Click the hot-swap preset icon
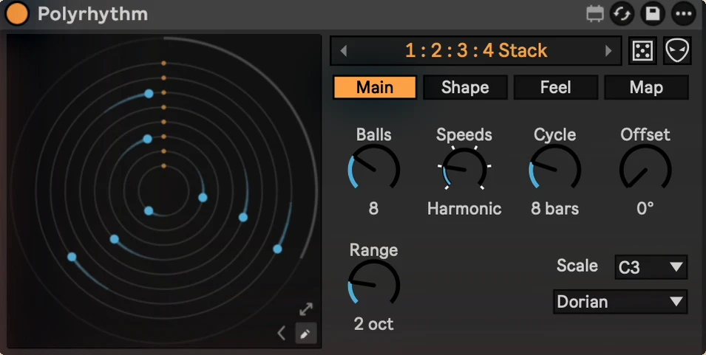 click(622, 14)
